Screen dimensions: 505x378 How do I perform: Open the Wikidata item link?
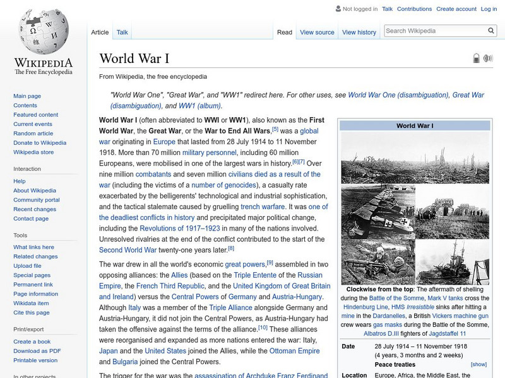pos(31,303)
